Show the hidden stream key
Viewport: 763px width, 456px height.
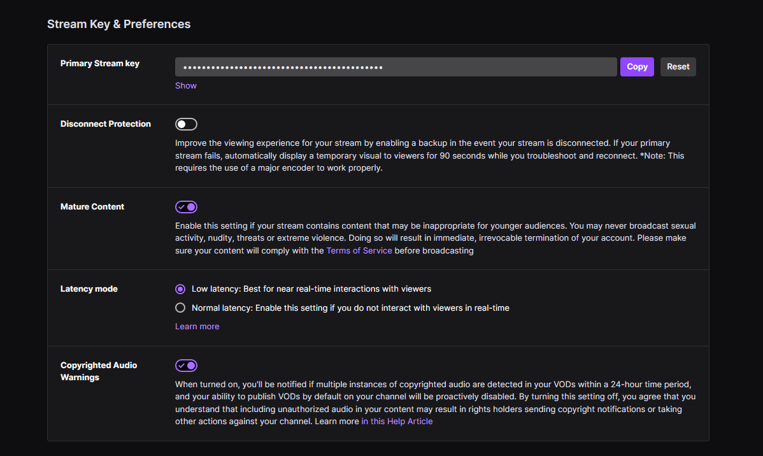coord(186,86)
